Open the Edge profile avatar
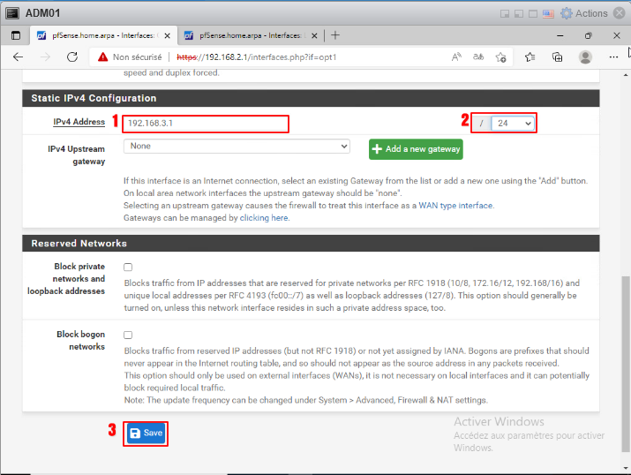Viewport: 631px width, 475px height. point(585,57)
